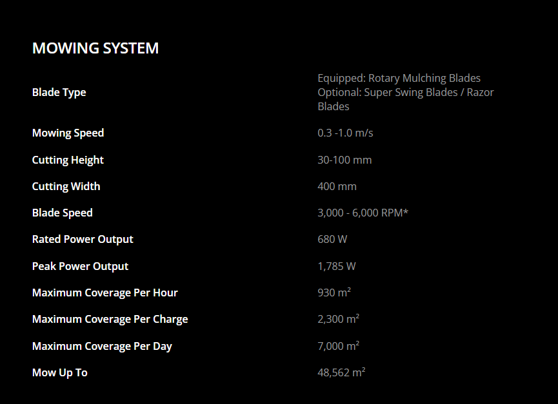The width and height of the screenshot is (558, 404).
Task: Click the Blade Speed label
Action: (63, 213)
